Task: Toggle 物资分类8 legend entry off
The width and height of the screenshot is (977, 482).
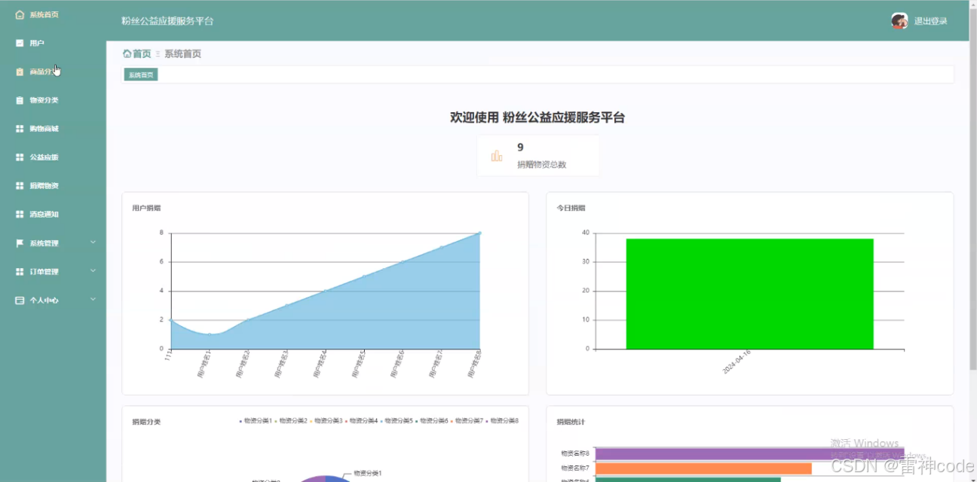Action: pyautogui.click(x=503, y=421)
